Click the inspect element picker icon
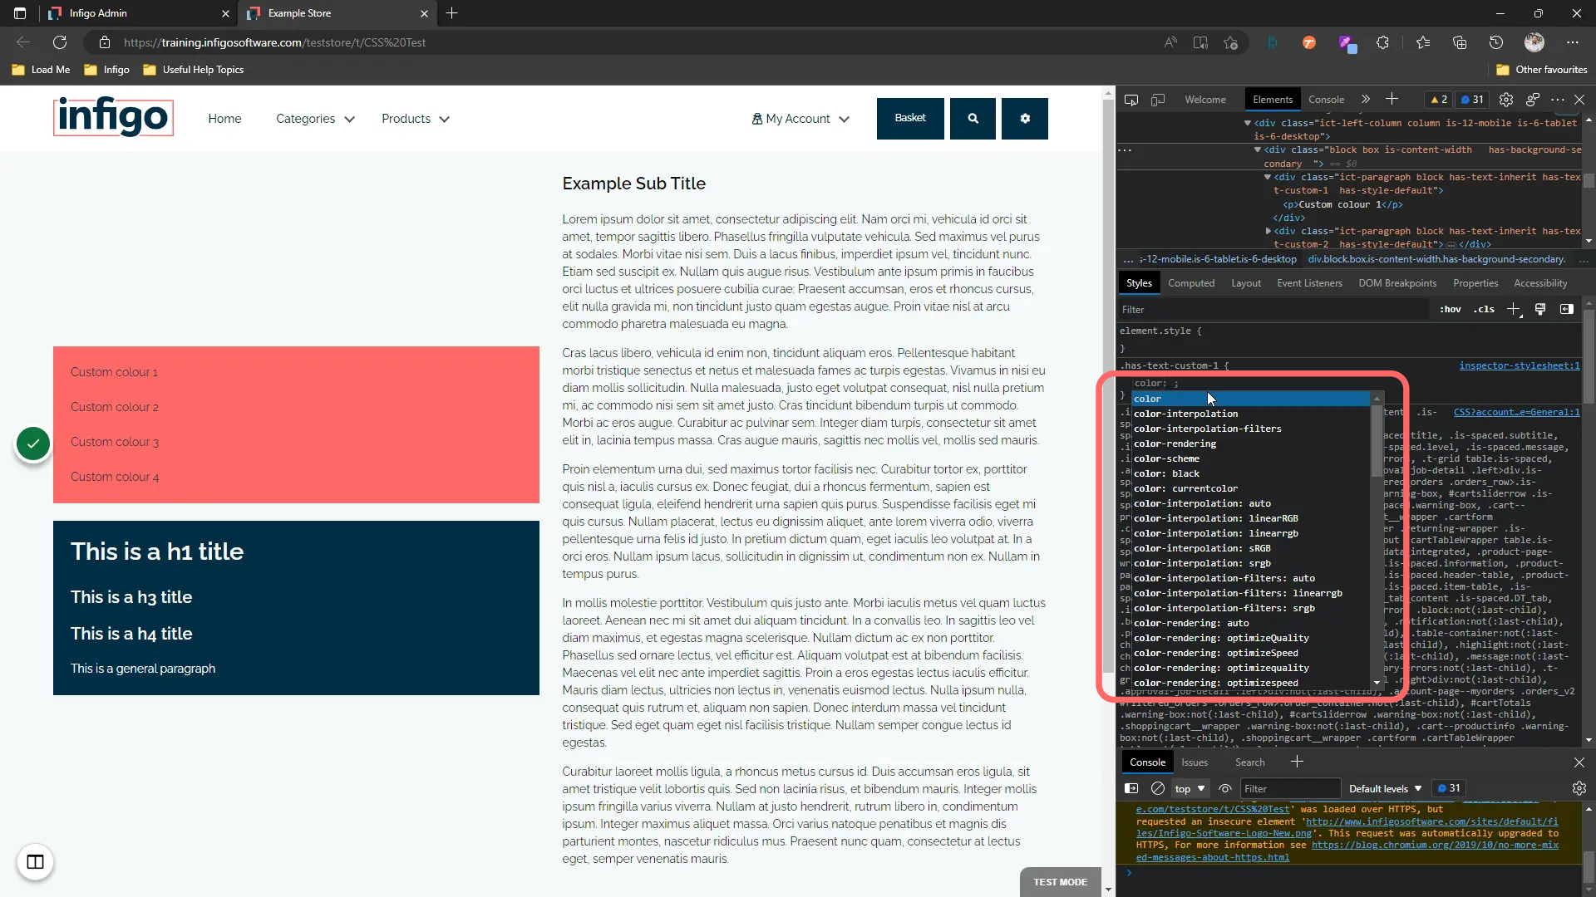Image resolution: width=1596 pixels, height=897 pixels. pyautogui.click(x=1131, y=100)
